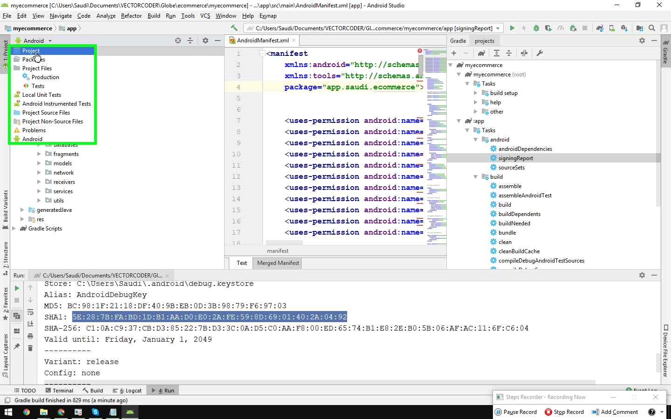671x419 pixels.
Task: Toggle offline mode in Gradle panel
Action: tap(524, 53)
